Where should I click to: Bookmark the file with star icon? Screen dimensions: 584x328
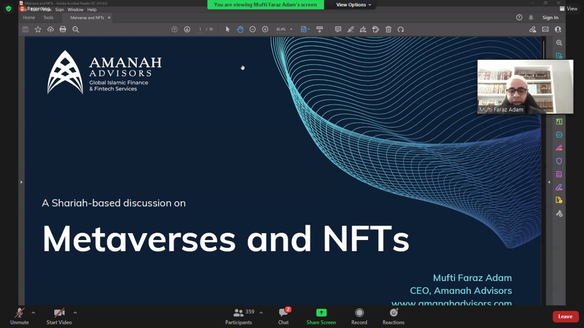(38, 29)
